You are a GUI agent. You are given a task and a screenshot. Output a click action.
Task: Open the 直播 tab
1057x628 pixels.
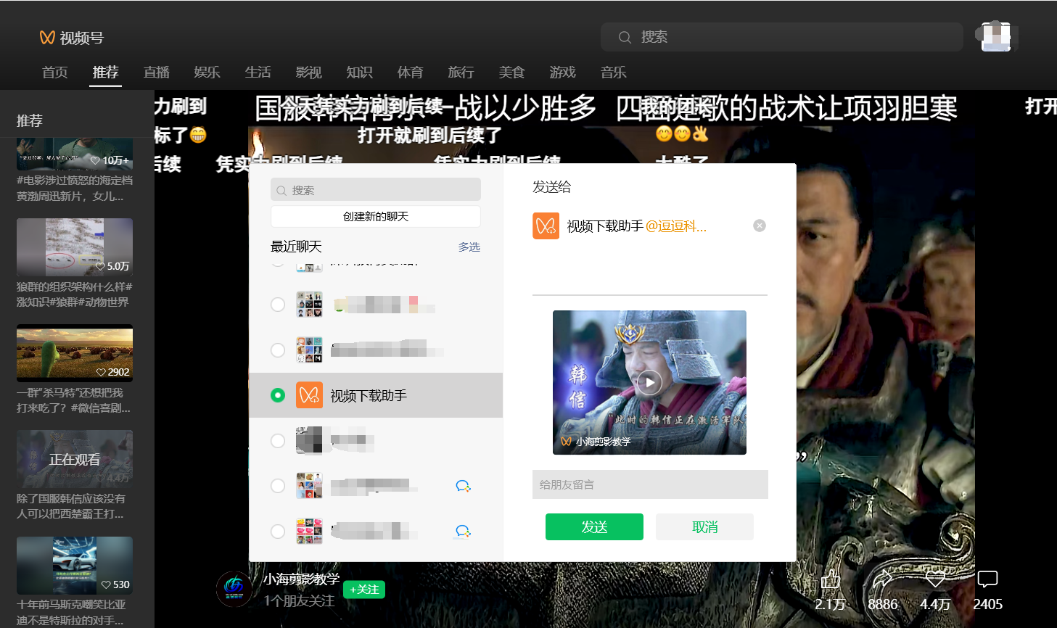click(157, 73)
